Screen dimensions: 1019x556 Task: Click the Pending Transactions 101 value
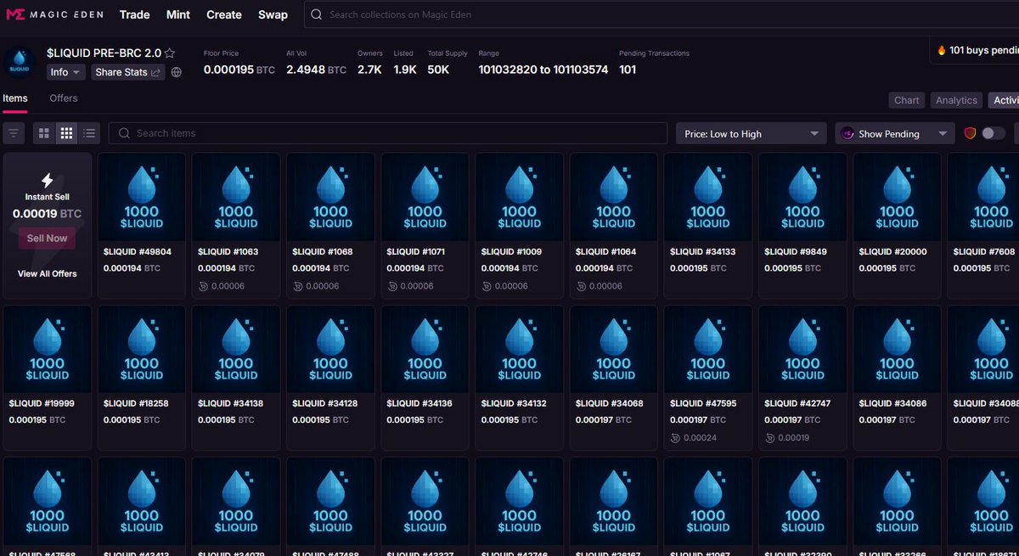pyautogui.click(x=628, y=70)
